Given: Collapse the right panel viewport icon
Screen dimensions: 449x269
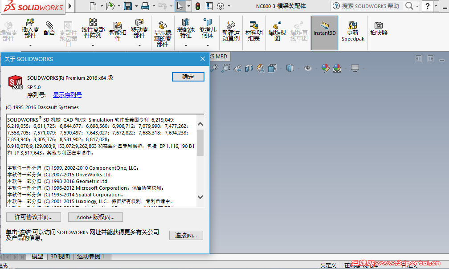Looking at the screenshot, I should [430, 59].
